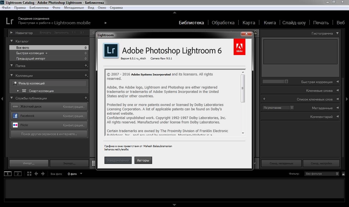Open second window display 2
Viewport: 349px width, 207px height.
[18, 174]
